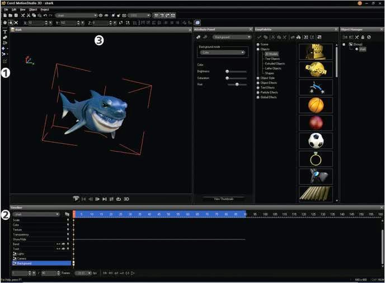386x283 pixels.
Task: Click the Undo arrow icon
Action: coord(45,15)
